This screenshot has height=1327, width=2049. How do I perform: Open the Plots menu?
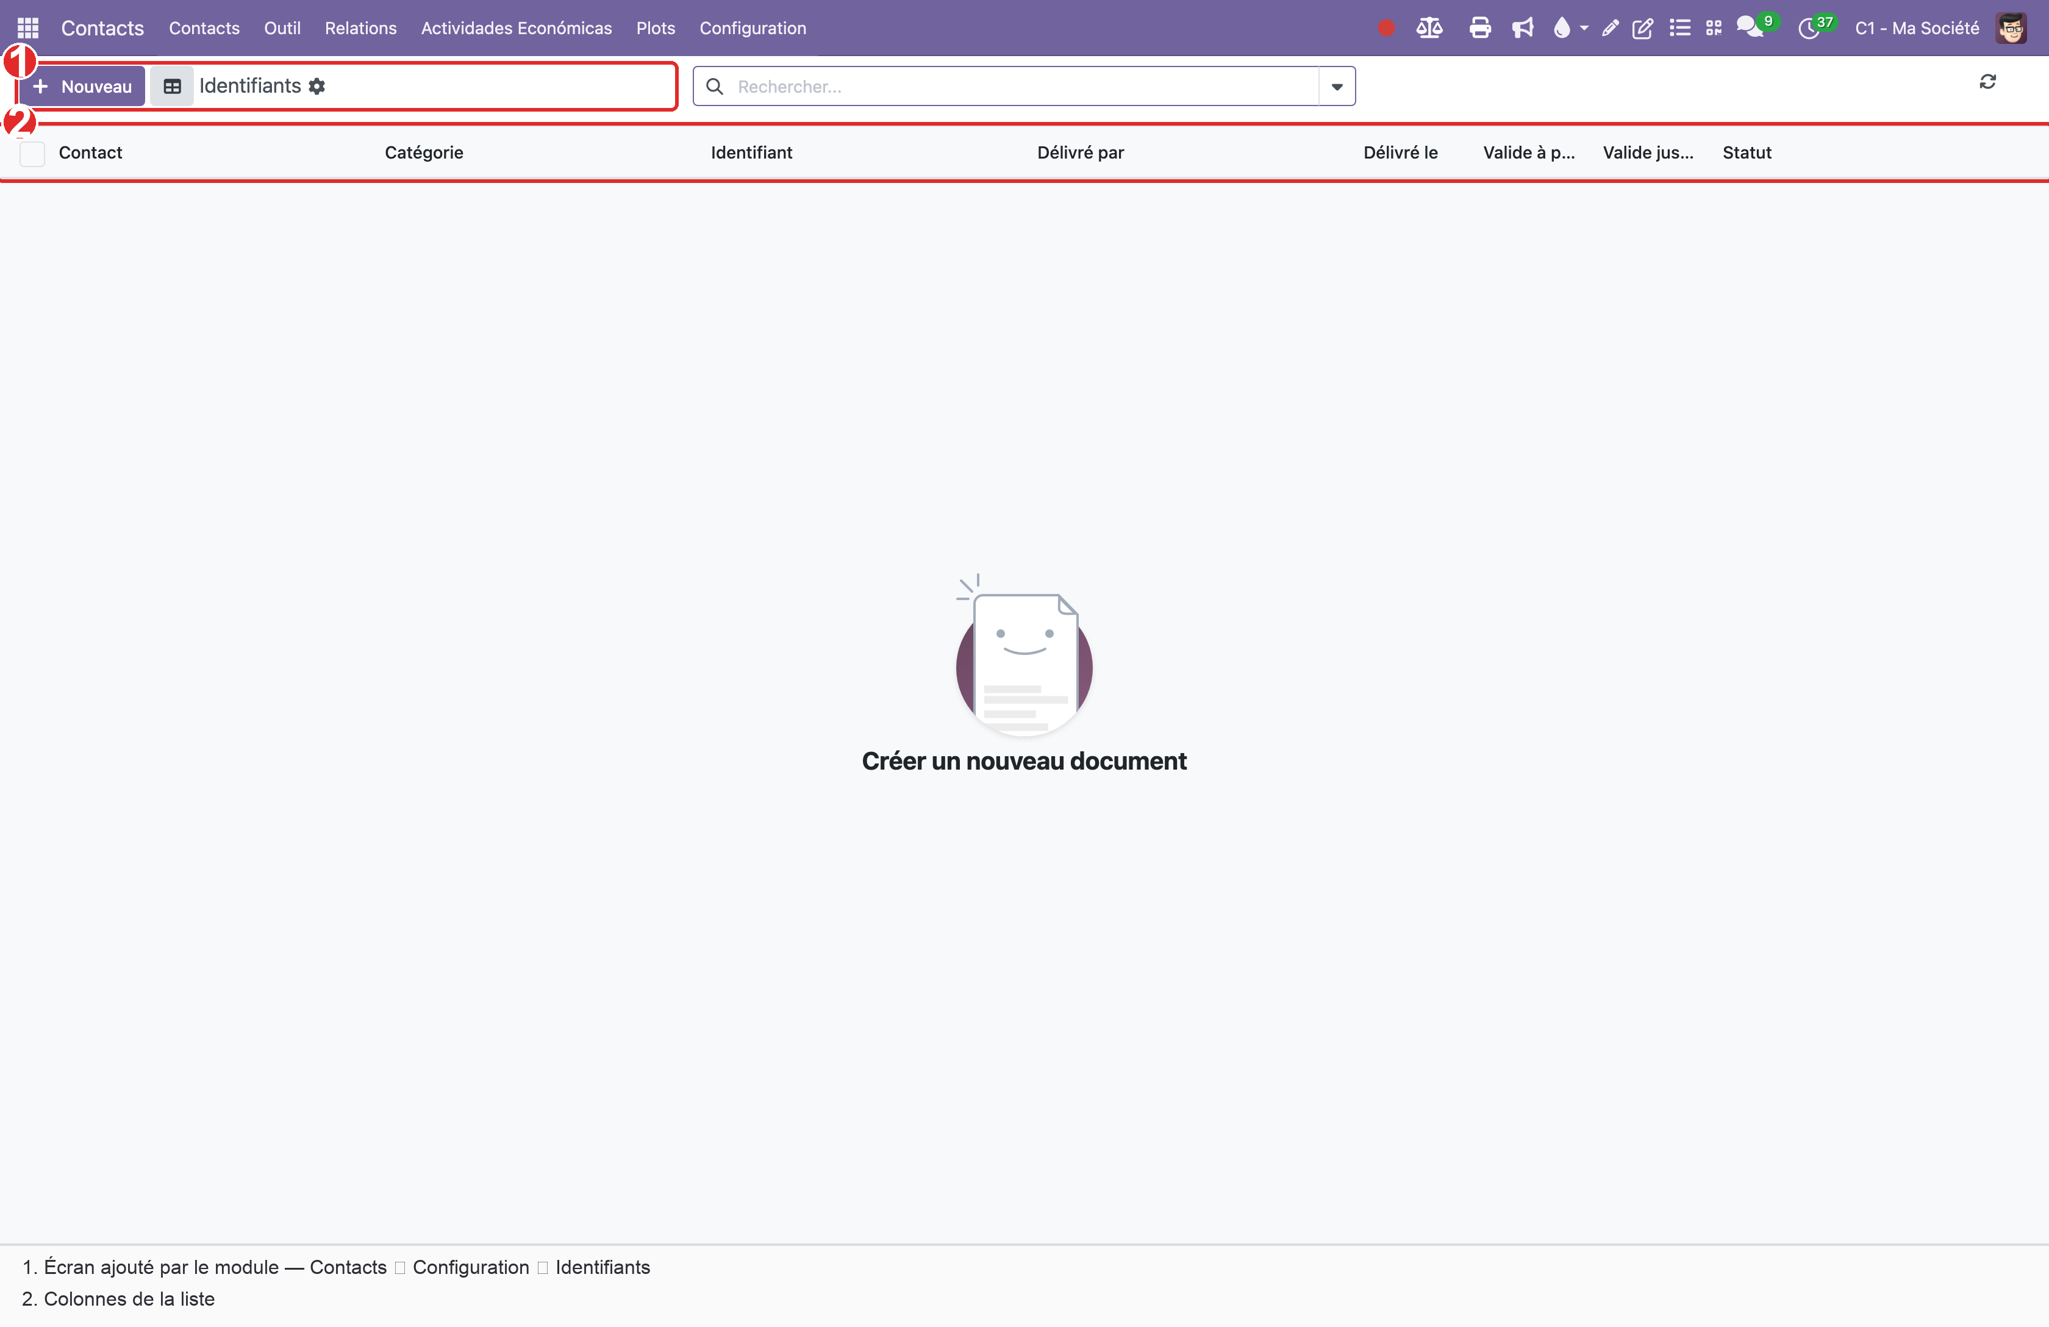pyautogui.click(x=655, y=27)
